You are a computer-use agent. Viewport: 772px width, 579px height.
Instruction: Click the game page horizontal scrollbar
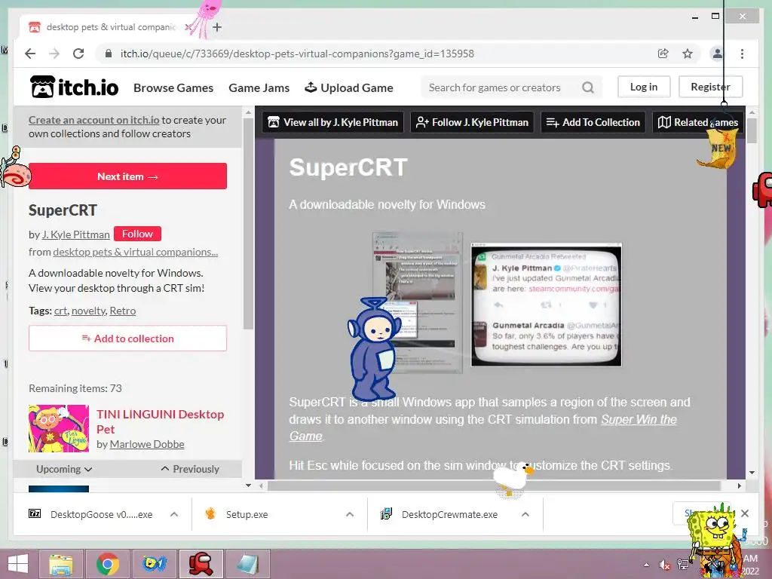pos(493,486)
